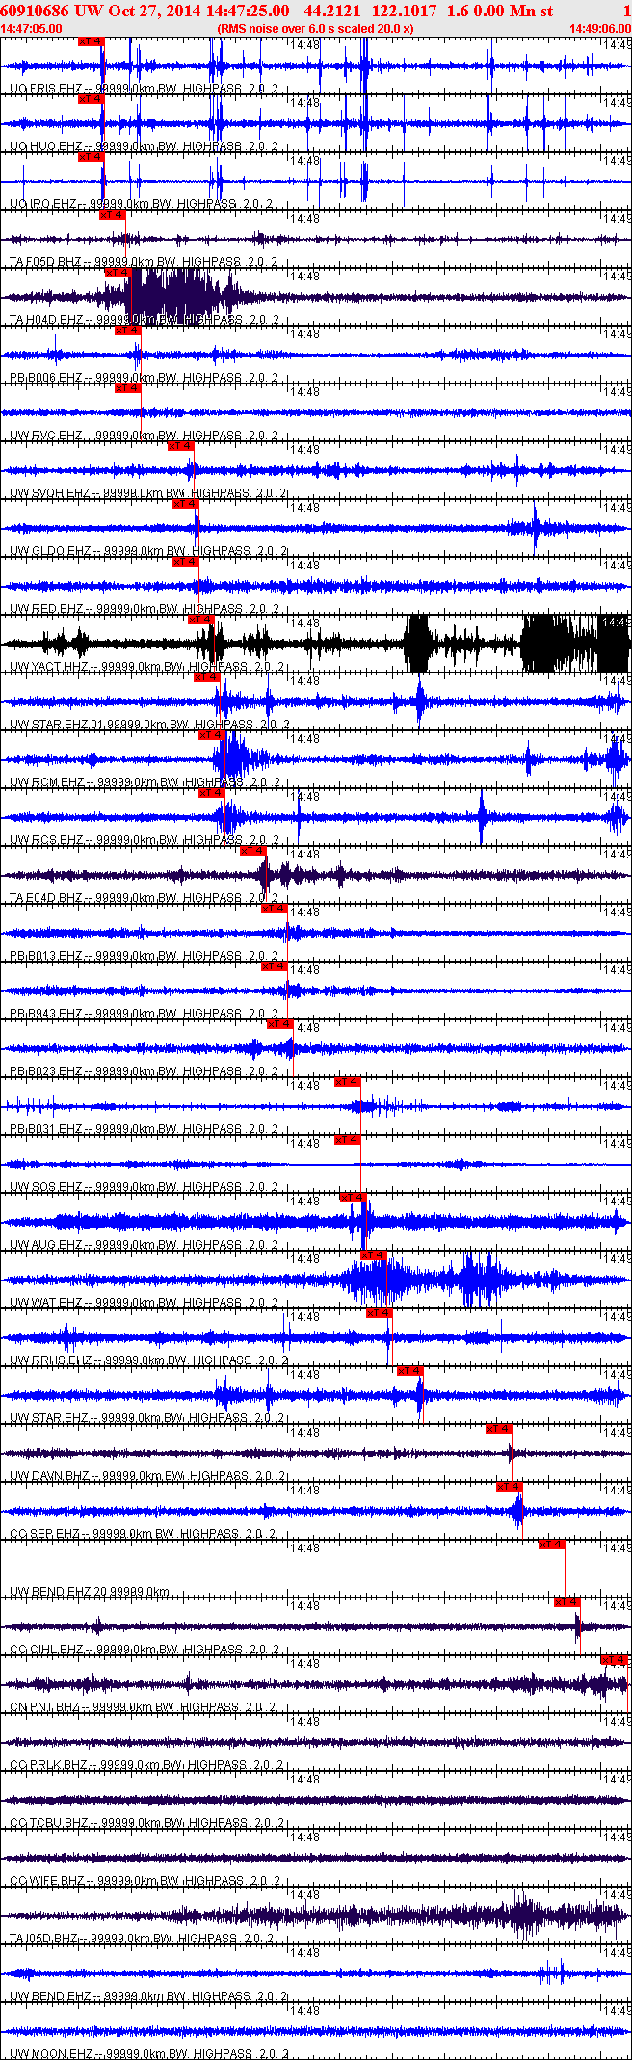Select the pick marker on UW DAVN trace
The height and width of the screenshot is (2060, 632).
[498, 1428]
